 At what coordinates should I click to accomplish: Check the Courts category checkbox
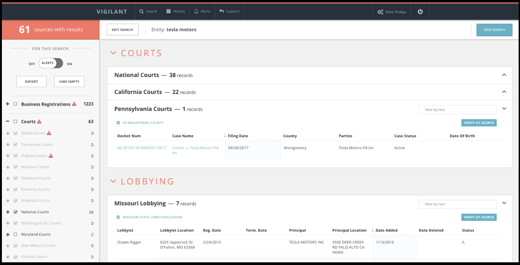[15, 122]
